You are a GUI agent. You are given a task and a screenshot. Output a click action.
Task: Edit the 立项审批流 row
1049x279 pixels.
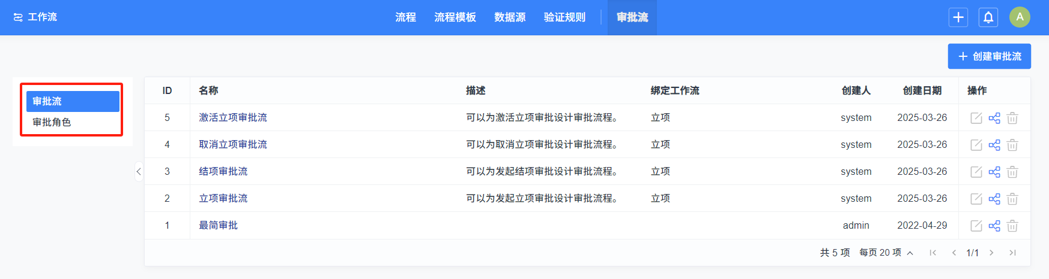pos(976,199)
